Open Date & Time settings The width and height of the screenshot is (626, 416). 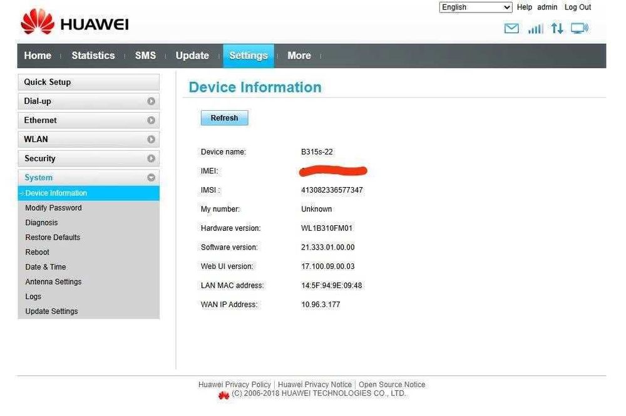point(46,267)
